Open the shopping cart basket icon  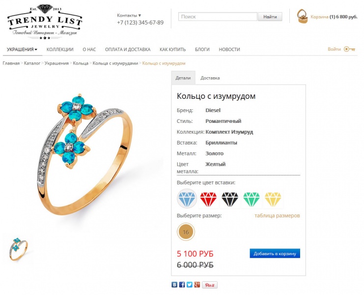coord(303,16)
